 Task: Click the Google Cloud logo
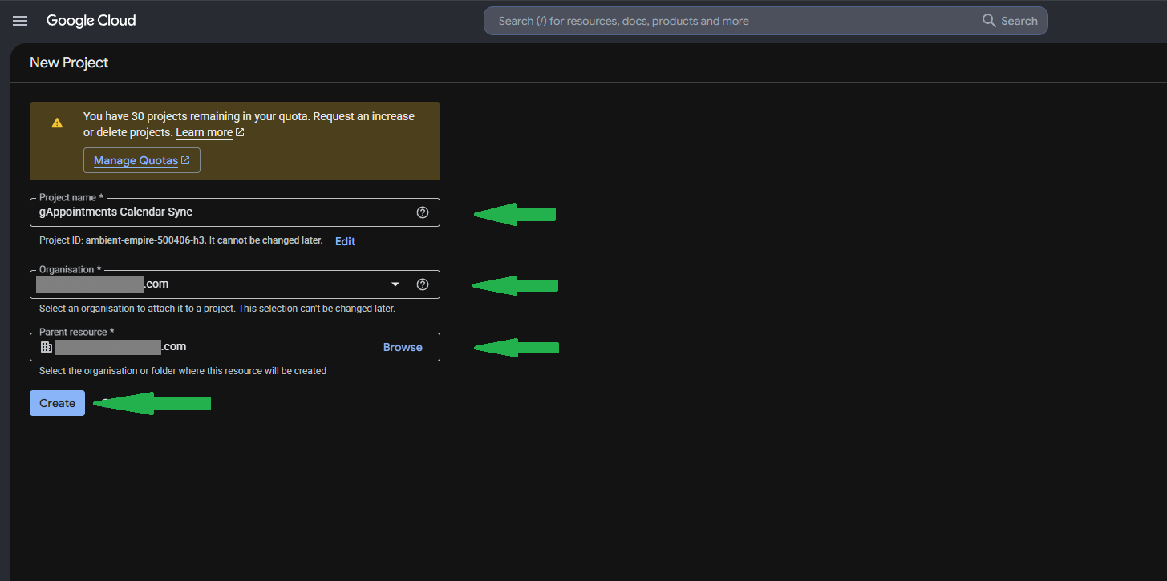(91, 21)
